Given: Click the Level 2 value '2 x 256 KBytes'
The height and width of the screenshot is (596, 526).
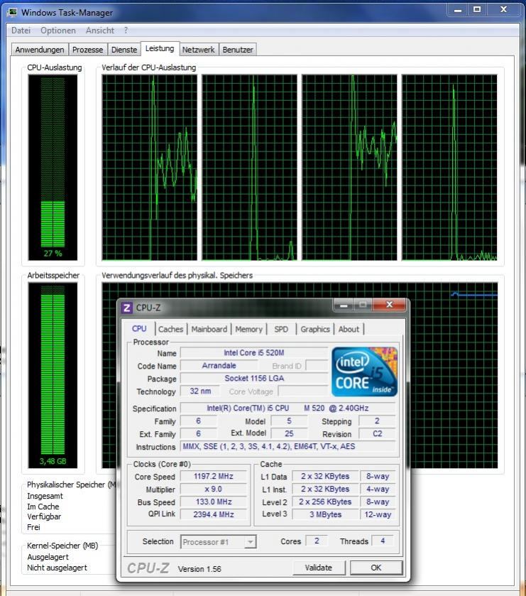Looking at the screenshot, I should [325, 502].
